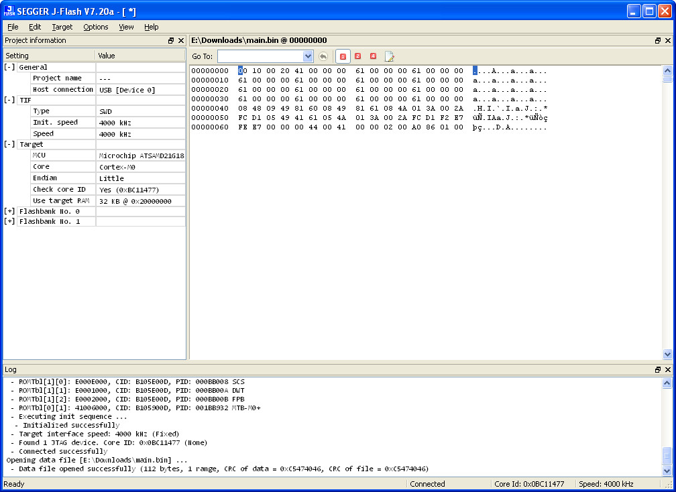Click Core Id: 0x0BC11477 in status bar
Screen dimensions: 676x492
pyautogui.click(x=529, y=484)
